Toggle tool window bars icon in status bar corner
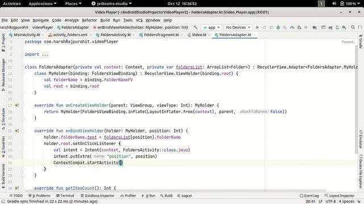This screenshot has width=364, height=204. (3, 201)
